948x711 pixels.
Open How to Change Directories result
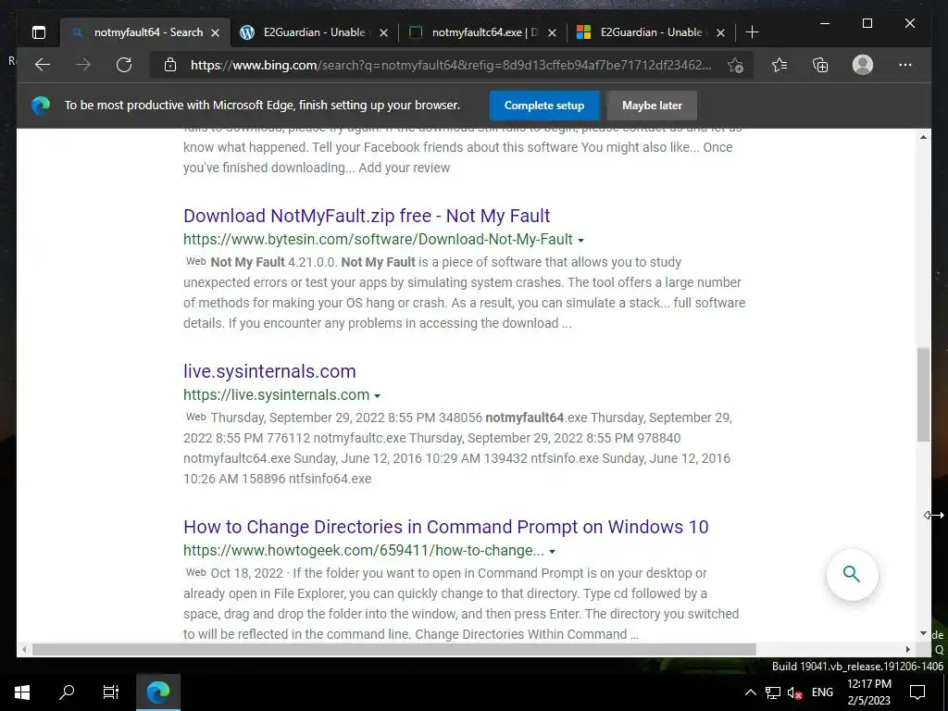(445, 527)
